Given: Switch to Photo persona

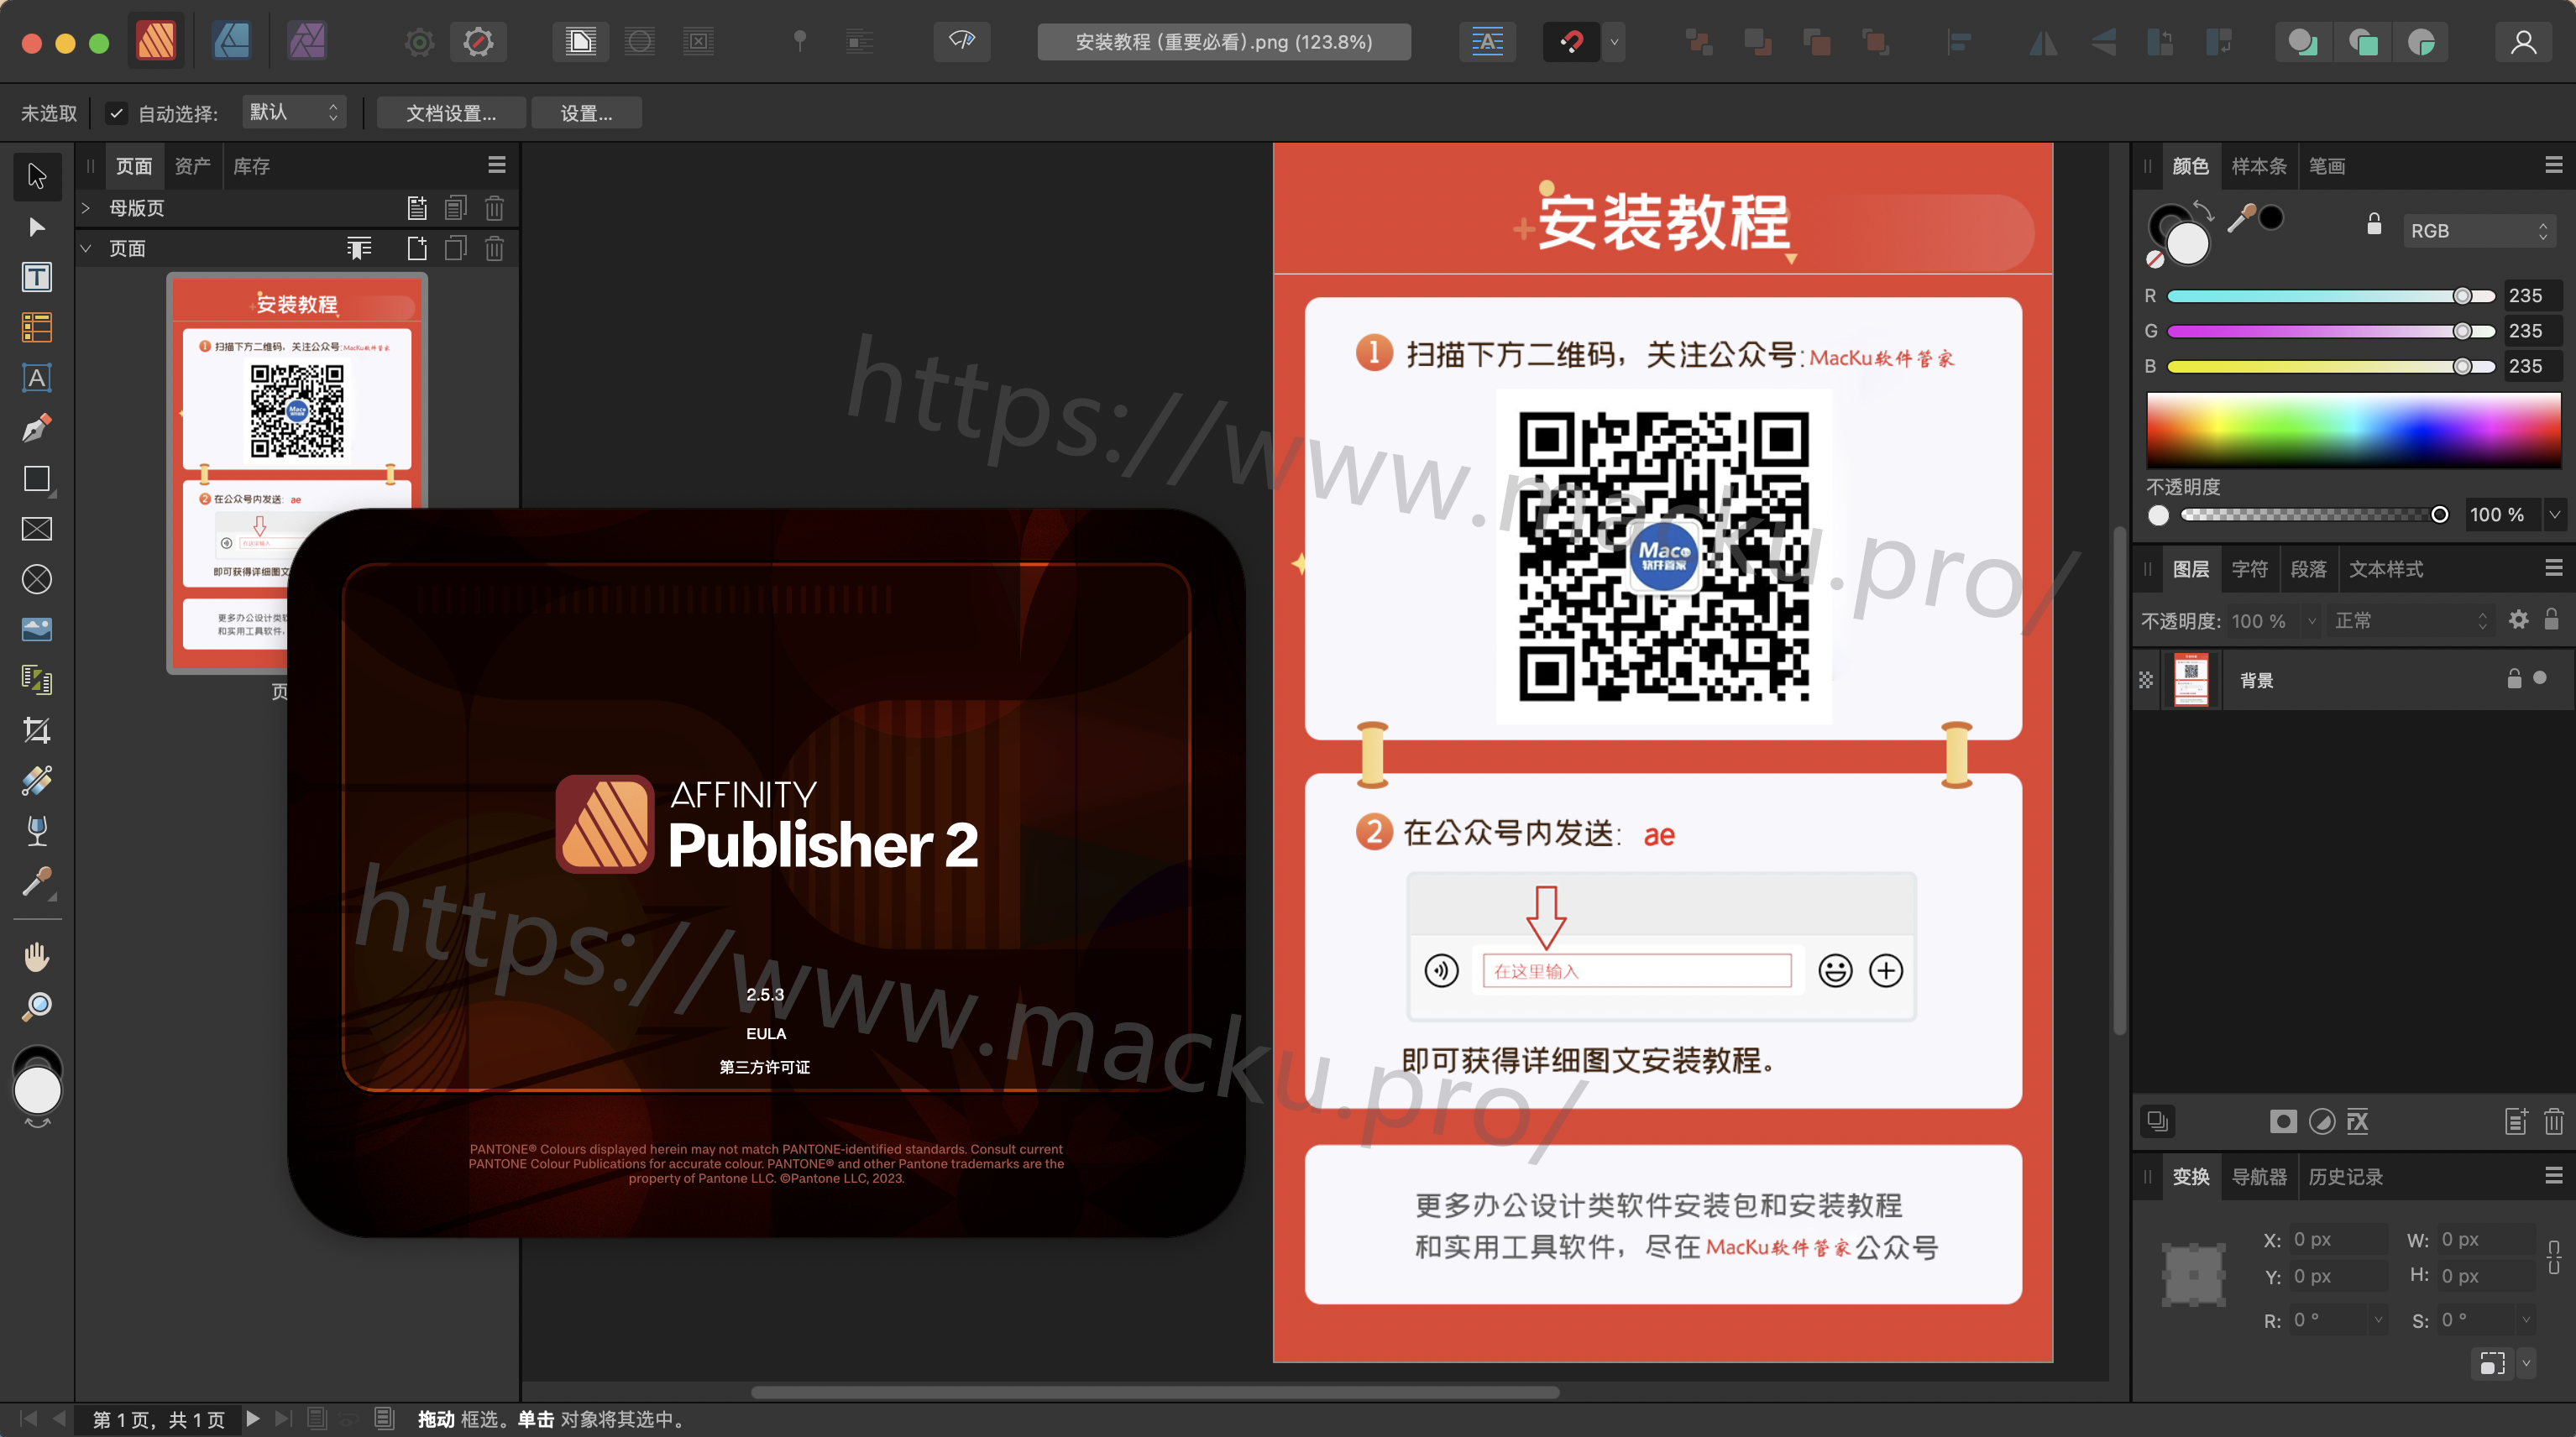Looking at the screenshot, I should (x=307, y=41).
